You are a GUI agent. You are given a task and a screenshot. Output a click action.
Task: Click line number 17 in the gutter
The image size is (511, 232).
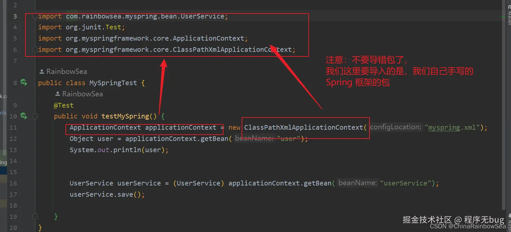13,194
